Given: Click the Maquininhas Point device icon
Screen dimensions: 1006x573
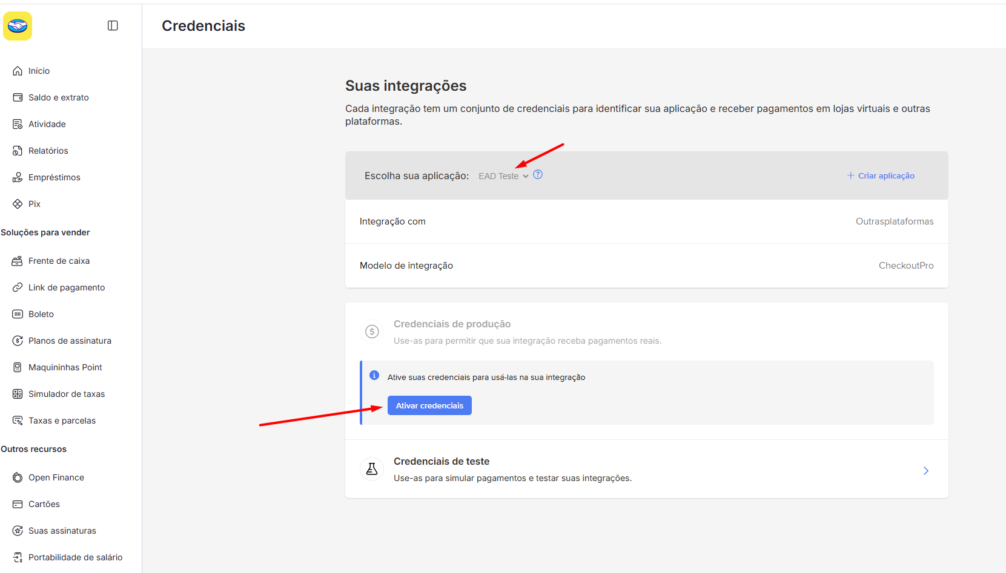Looking at the screenshot, I should coord(18,367).
